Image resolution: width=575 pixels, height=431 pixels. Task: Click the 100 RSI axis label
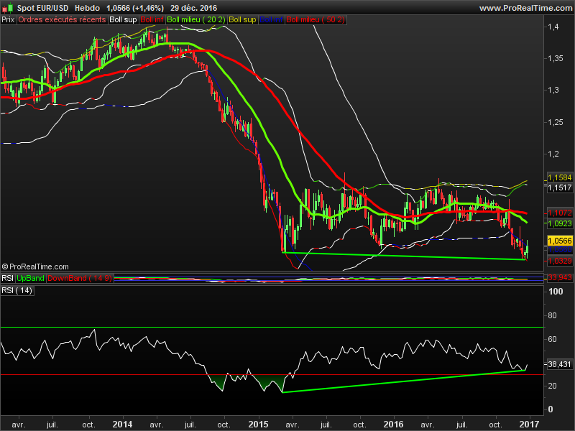[x=556, y=292]
